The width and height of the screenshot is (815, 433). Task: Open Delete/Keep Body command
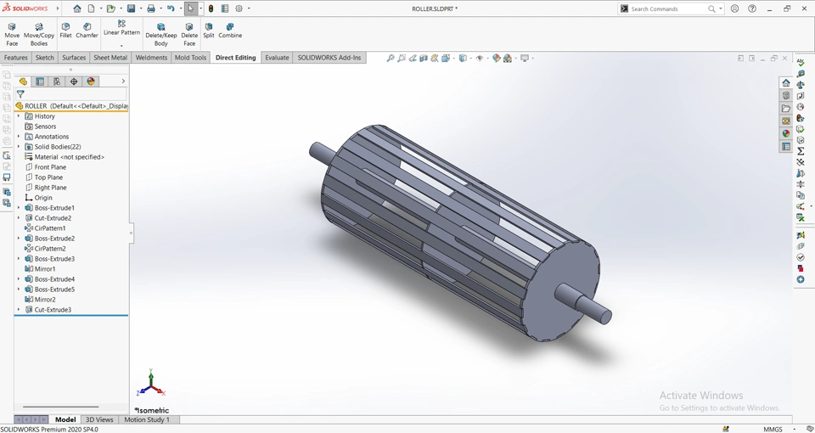(x=161, y=34)
